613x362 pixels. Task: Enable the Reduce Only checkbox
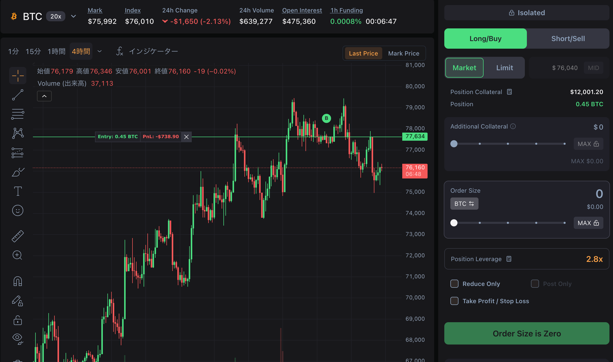(x=454, y=284)
